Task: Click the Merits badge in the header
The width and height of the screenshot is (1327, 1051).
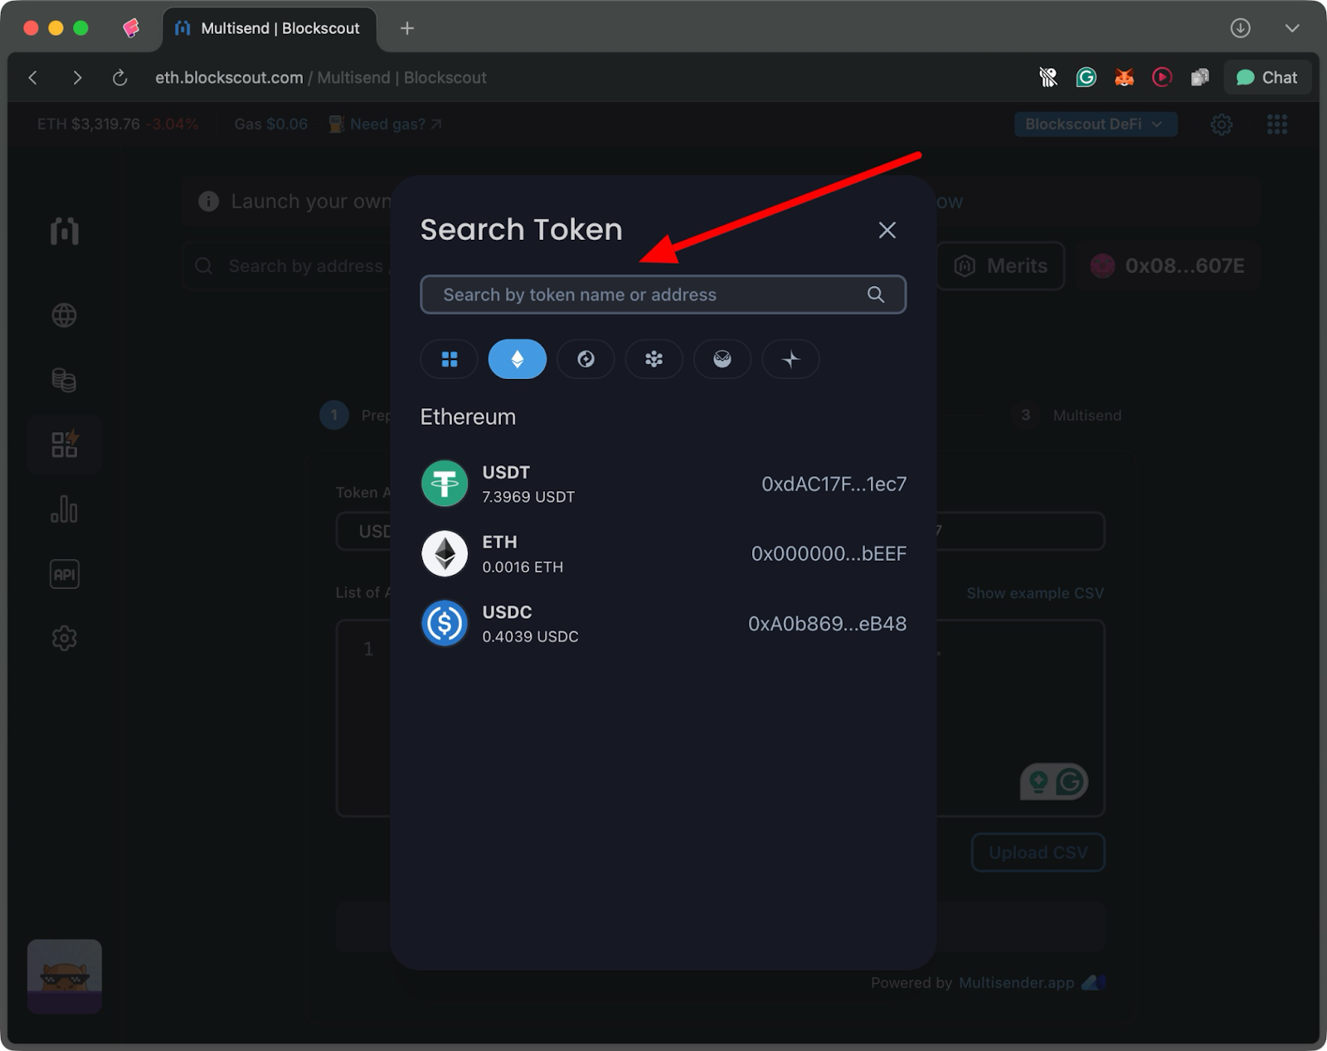Action: click(x=1000, y=265)
